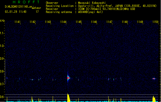Click the yellow power peak near 1150
This screenshot has height=102, width=161.
tap(154, 99)
